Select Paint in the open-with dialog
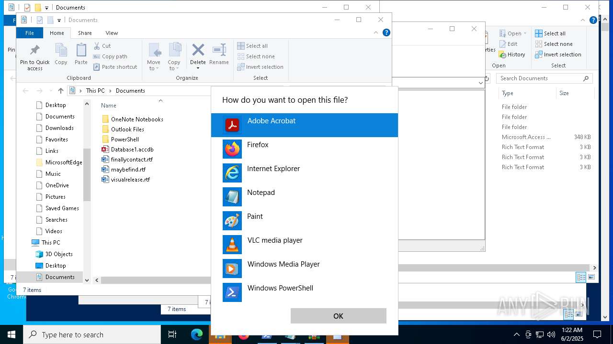This screenshot has width=613, height=344. tap(305, 221)
